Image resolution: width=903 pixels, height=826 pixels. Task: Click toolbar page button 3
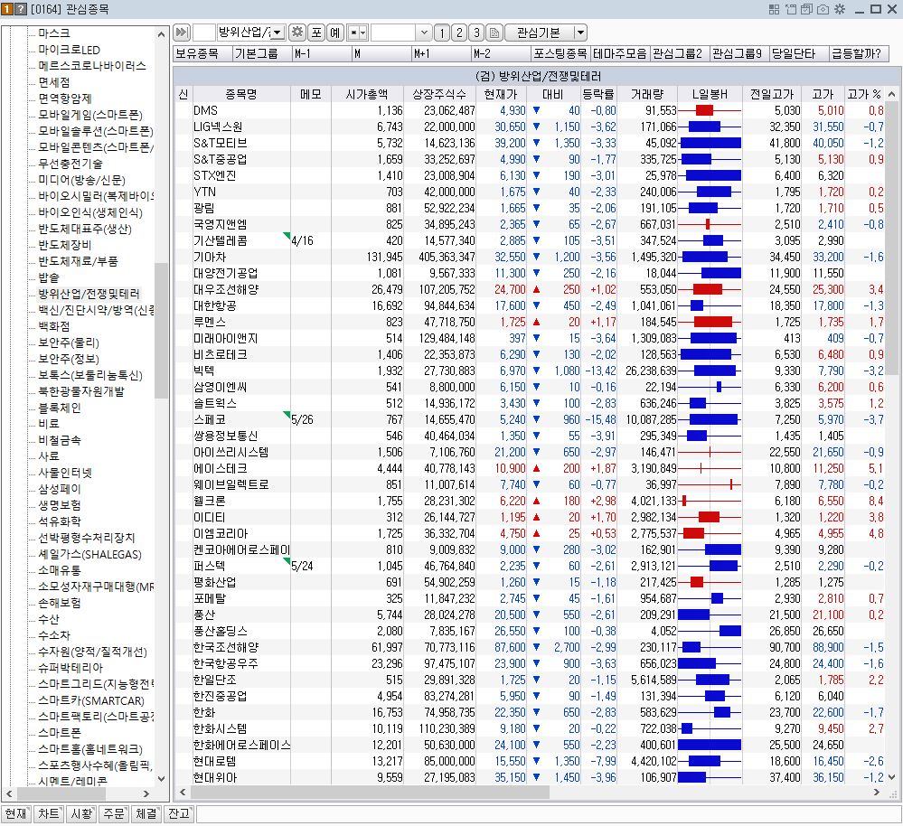point(476,33)
